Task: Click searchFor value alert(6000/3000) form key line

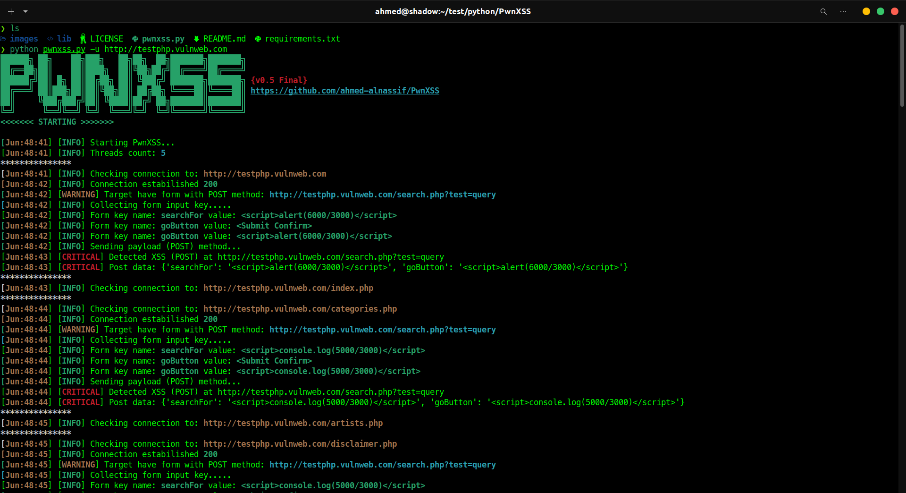Action: [x=199, y=215]
